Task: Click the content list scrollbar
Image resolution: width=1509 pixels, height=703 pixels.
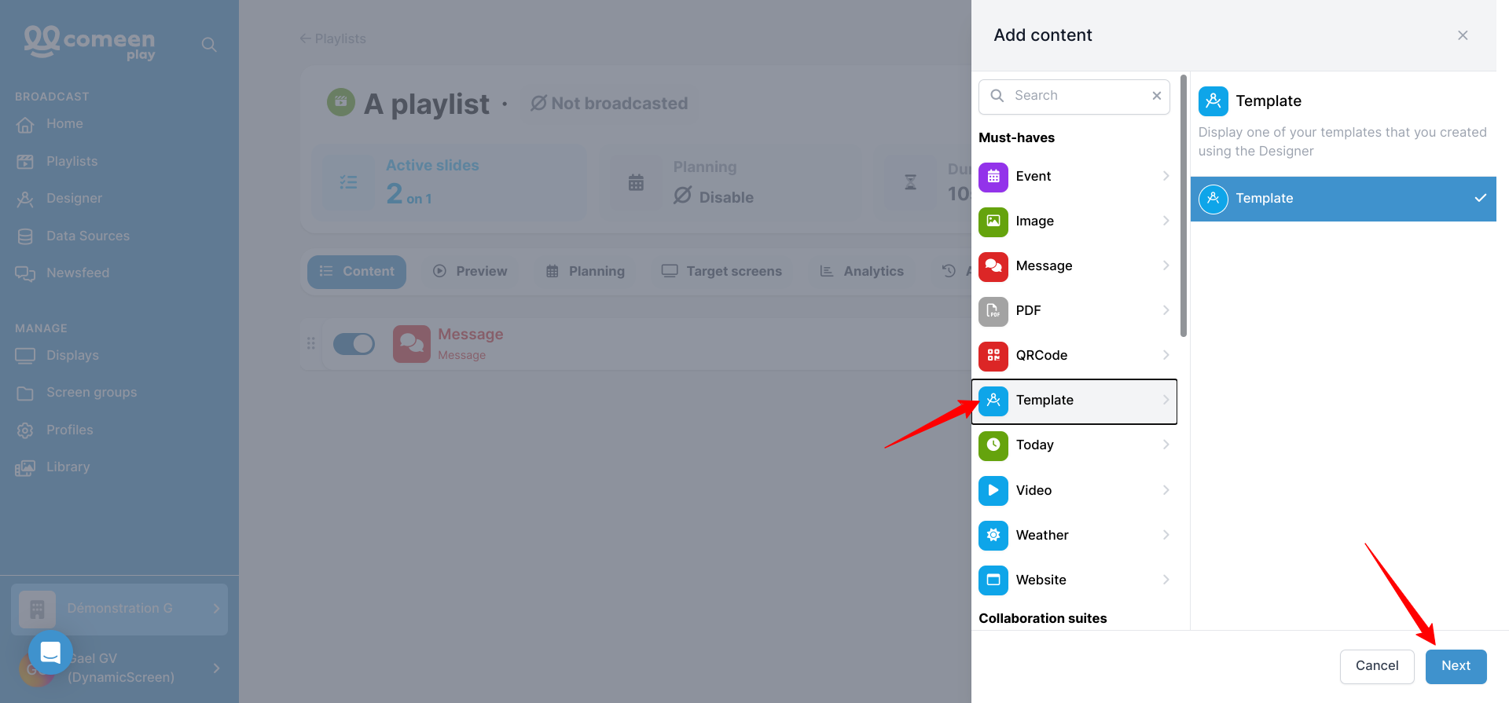Action: pyautogui.click(x=1183, y=206)
